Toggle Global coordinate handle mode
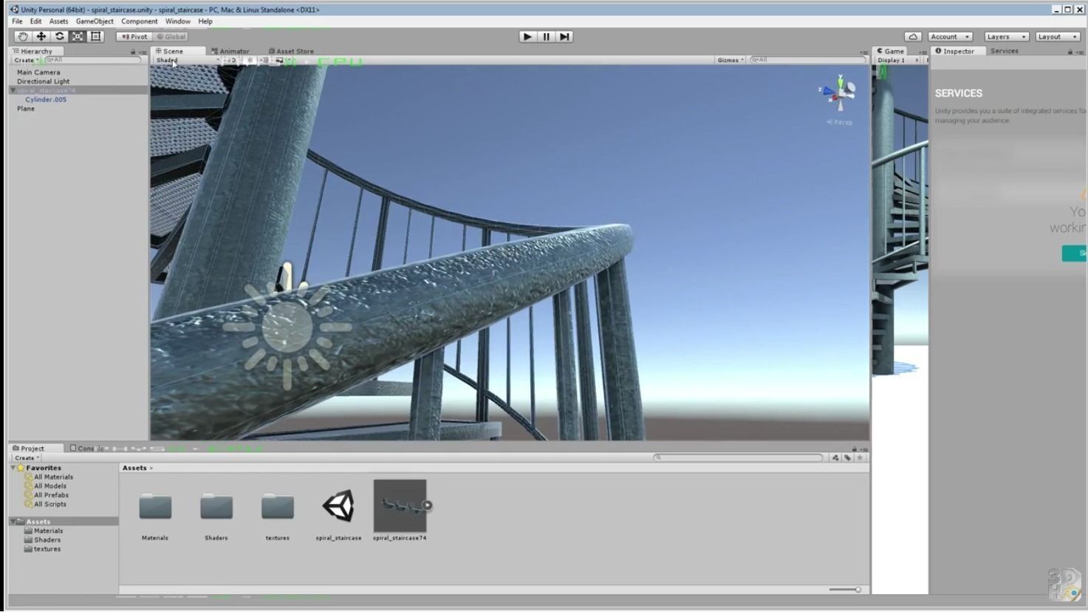The height and width of the screenshot is (612, 1088). pos(171,36)
